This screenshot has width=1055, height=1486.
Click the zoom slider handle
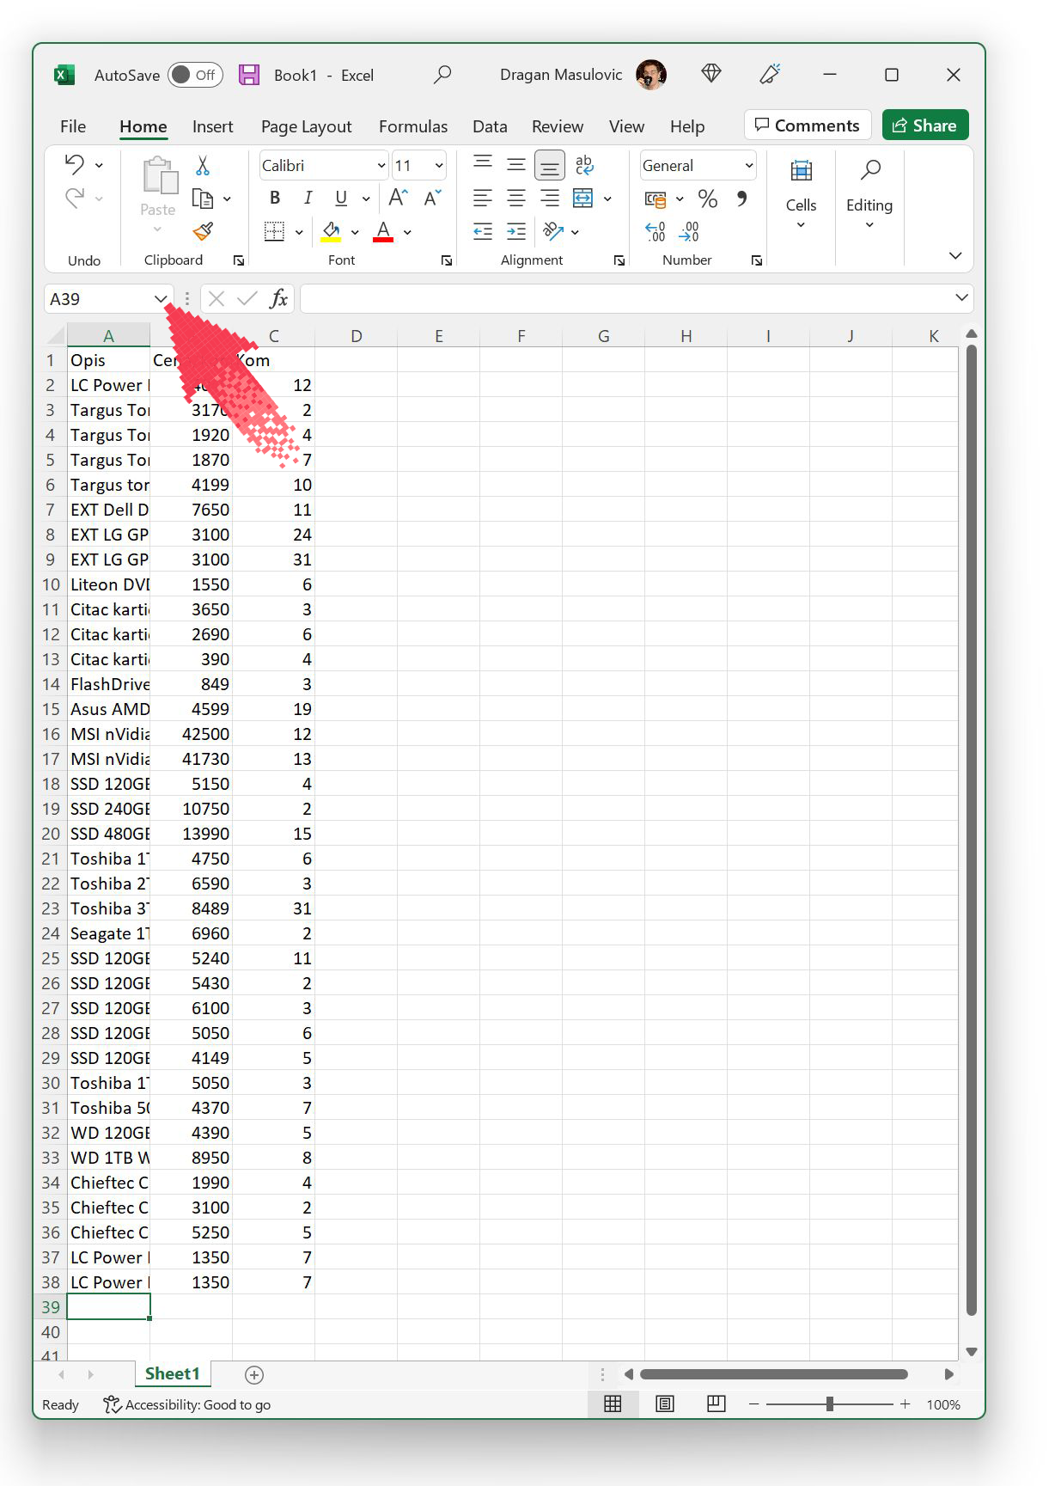click(829, 1403)
